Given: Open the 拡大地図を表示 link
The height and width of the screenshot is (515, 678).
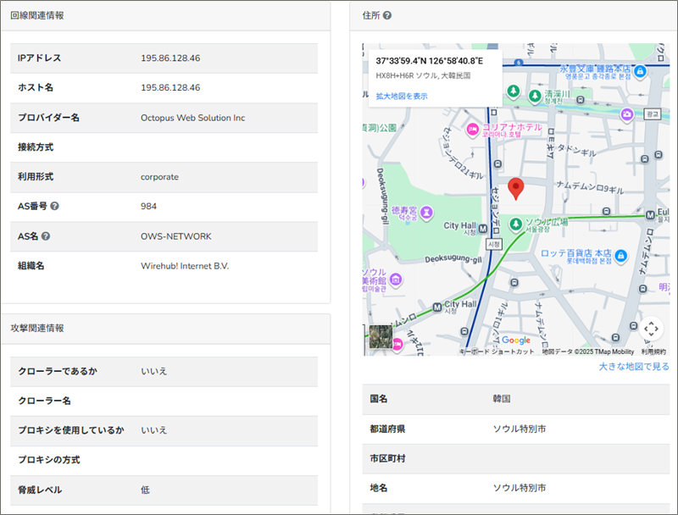Looking at the screenshot, I should tap(402, 97).
